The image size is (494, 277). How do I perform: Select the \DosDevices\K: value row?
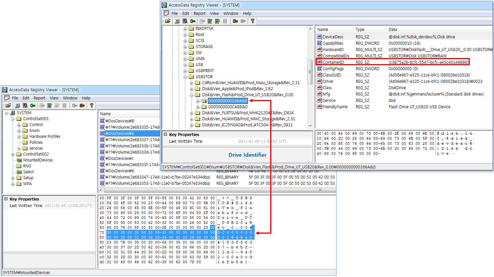[x=217, y=171]
